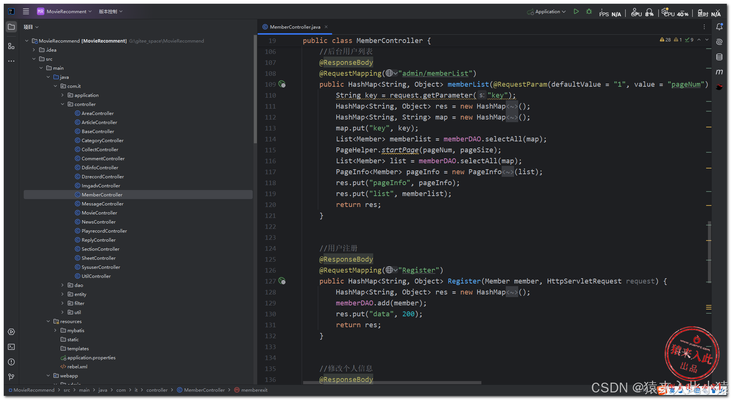Open the Git tool window icon
The image size is (731, 400).
click(11, 377)
